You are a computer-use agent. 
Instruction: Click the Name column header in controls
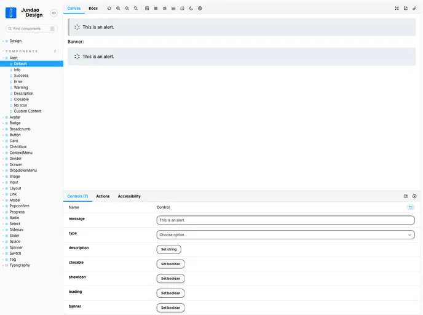tap(74, 207)
